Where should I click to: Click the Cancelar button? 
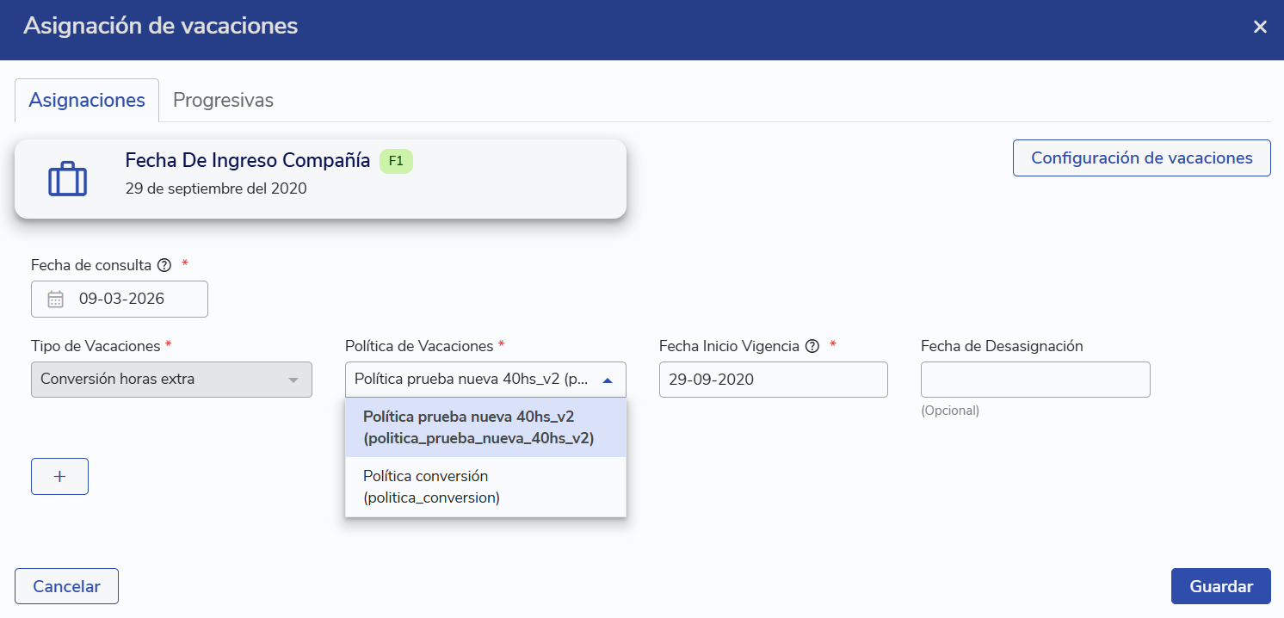(x=66, y=586)
